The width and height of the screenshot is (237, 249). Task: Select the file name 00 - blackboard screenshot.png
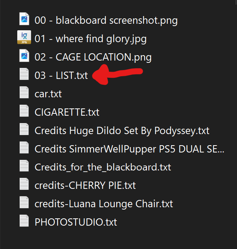tap(106, 20)
